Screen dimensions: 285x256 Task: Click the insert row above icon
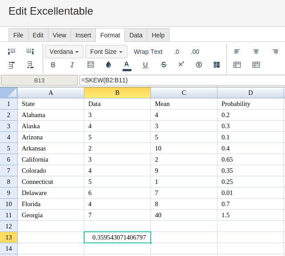click(12, 65)
